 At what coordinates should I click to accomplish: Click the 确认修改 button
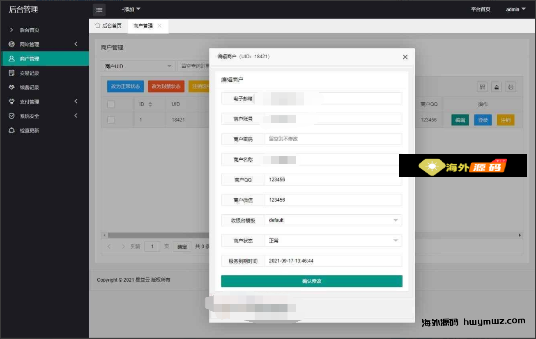312,281
